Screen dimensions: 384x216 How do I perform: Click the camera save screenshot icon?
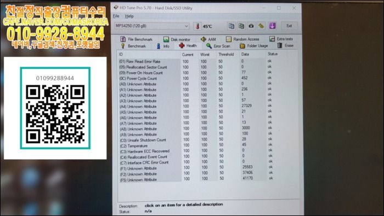[x=251, y=26]
